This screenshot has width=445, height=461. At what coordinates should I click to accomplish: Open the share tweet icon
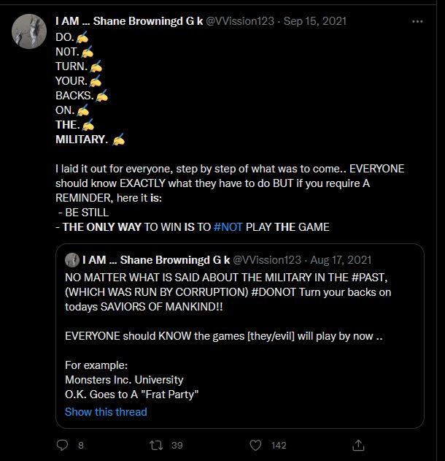pos(358,445)
